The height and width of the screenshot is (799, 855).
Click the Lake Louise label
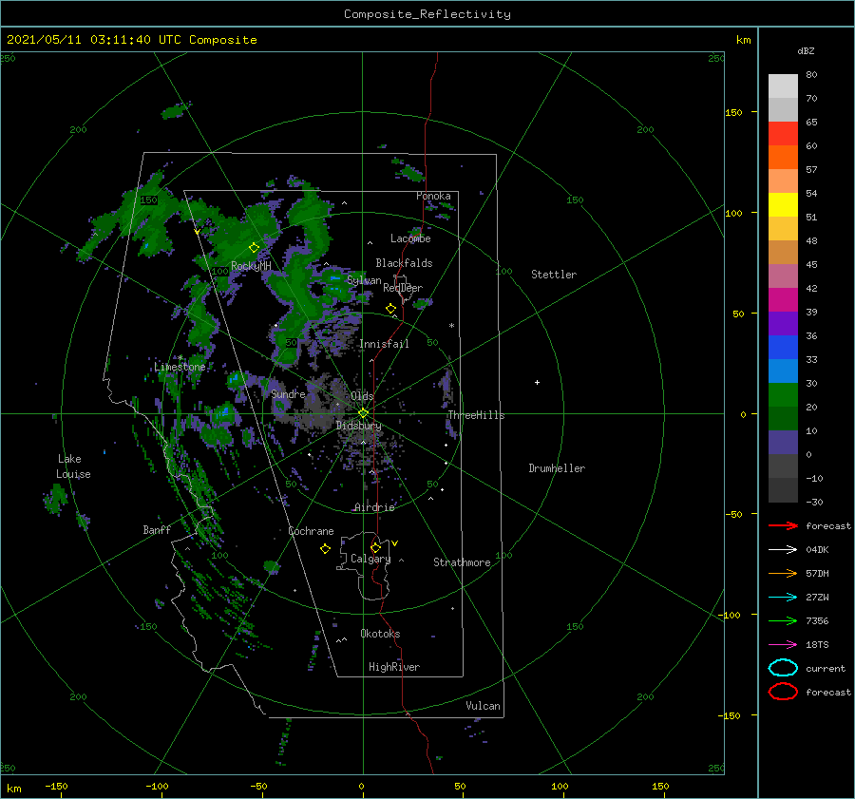click(x=73, y=466)
